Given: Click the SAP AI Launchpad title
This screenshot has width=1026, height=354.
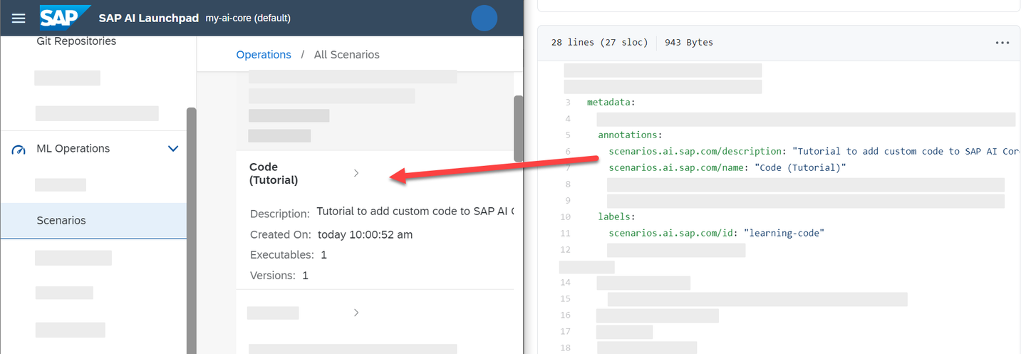Looking at the screenshot, I should (149, 18).
